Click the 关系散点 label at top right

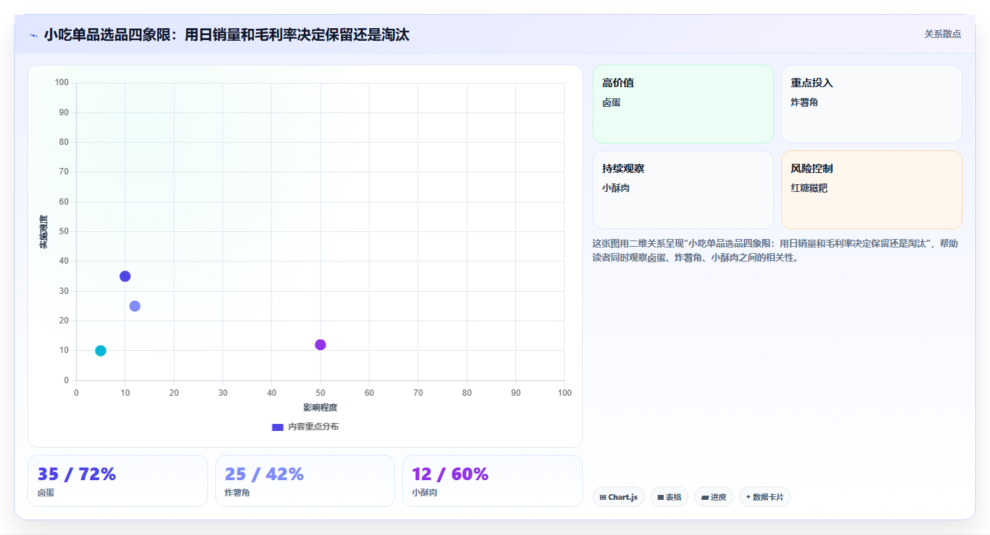[942, 34]
